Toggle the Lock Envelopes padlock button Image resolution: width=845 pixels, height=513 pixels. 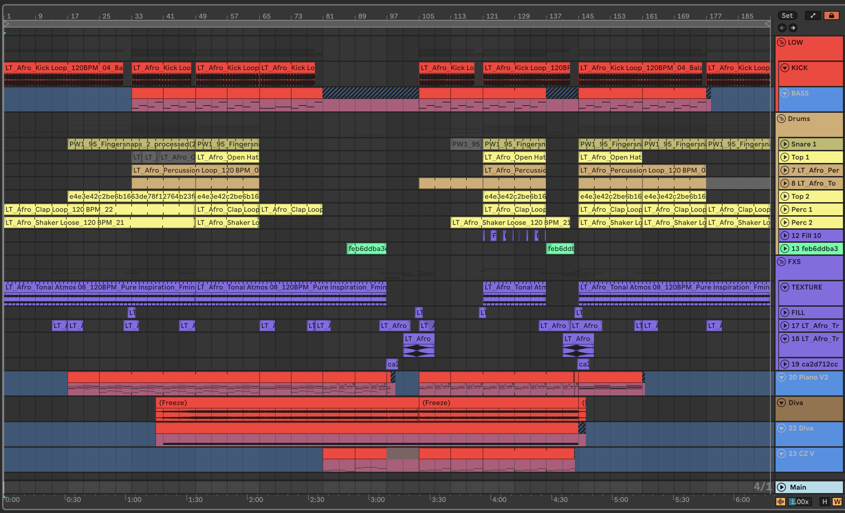point(831,15)
